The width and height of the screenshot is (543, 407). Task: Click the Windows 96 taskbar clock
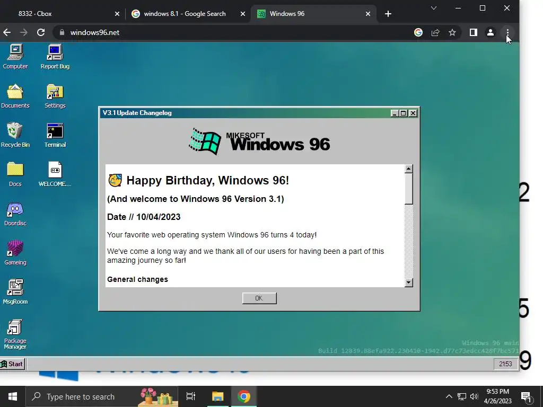pos(505,364)
